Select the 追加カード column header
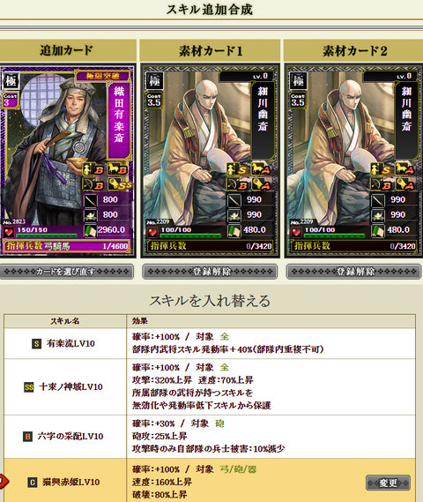This screenshot has width=423, height=502. (68, 50)
